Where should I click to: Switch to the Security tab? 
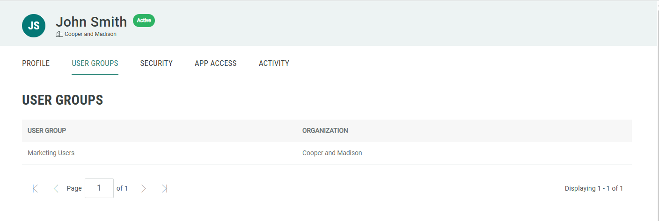coord(156,63)
